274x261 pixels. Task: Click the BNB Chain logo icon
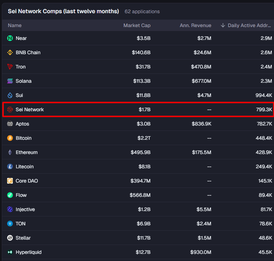tap(10, 52)
